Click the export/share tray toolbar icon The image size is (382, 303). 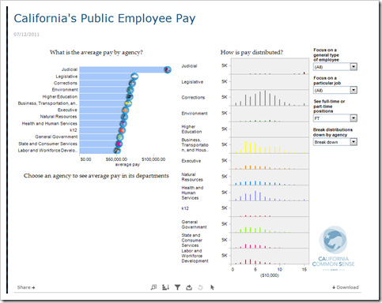click(x=189, y=287)
